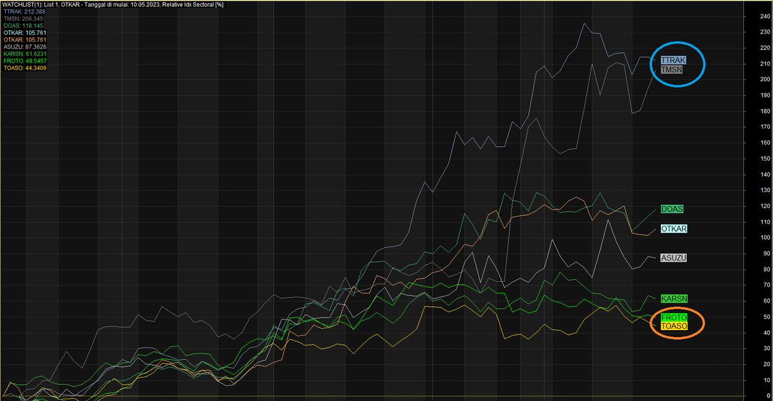The image size is (773, 401).
Task: Click the 40 value on the price axis
Action: pos(767,333)
